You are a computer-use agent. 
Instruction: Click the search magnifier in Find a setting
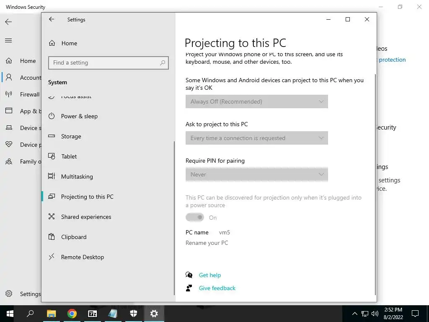(x=163, y=63)
